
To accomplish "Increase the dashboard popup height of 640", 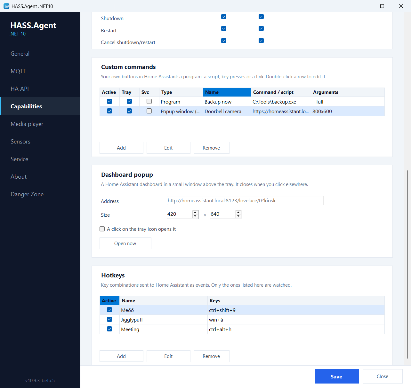I will [x=238, y=212].
